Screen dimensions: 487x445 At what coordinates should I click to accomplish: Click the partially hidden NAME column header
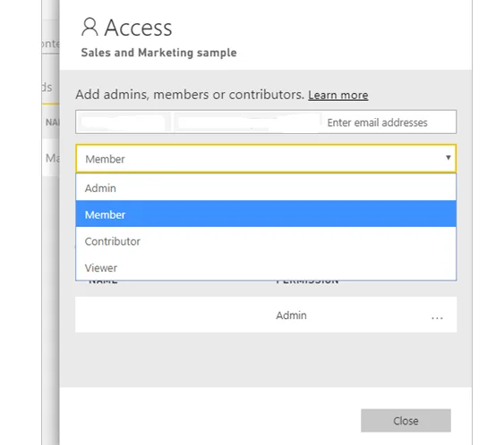tap(103, 281)
